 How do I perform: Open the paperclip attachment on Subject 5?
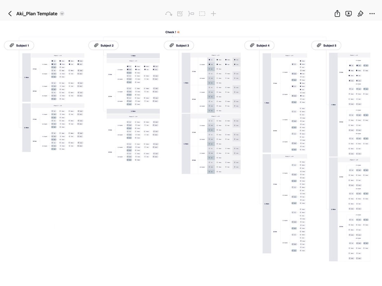[319, 45]
